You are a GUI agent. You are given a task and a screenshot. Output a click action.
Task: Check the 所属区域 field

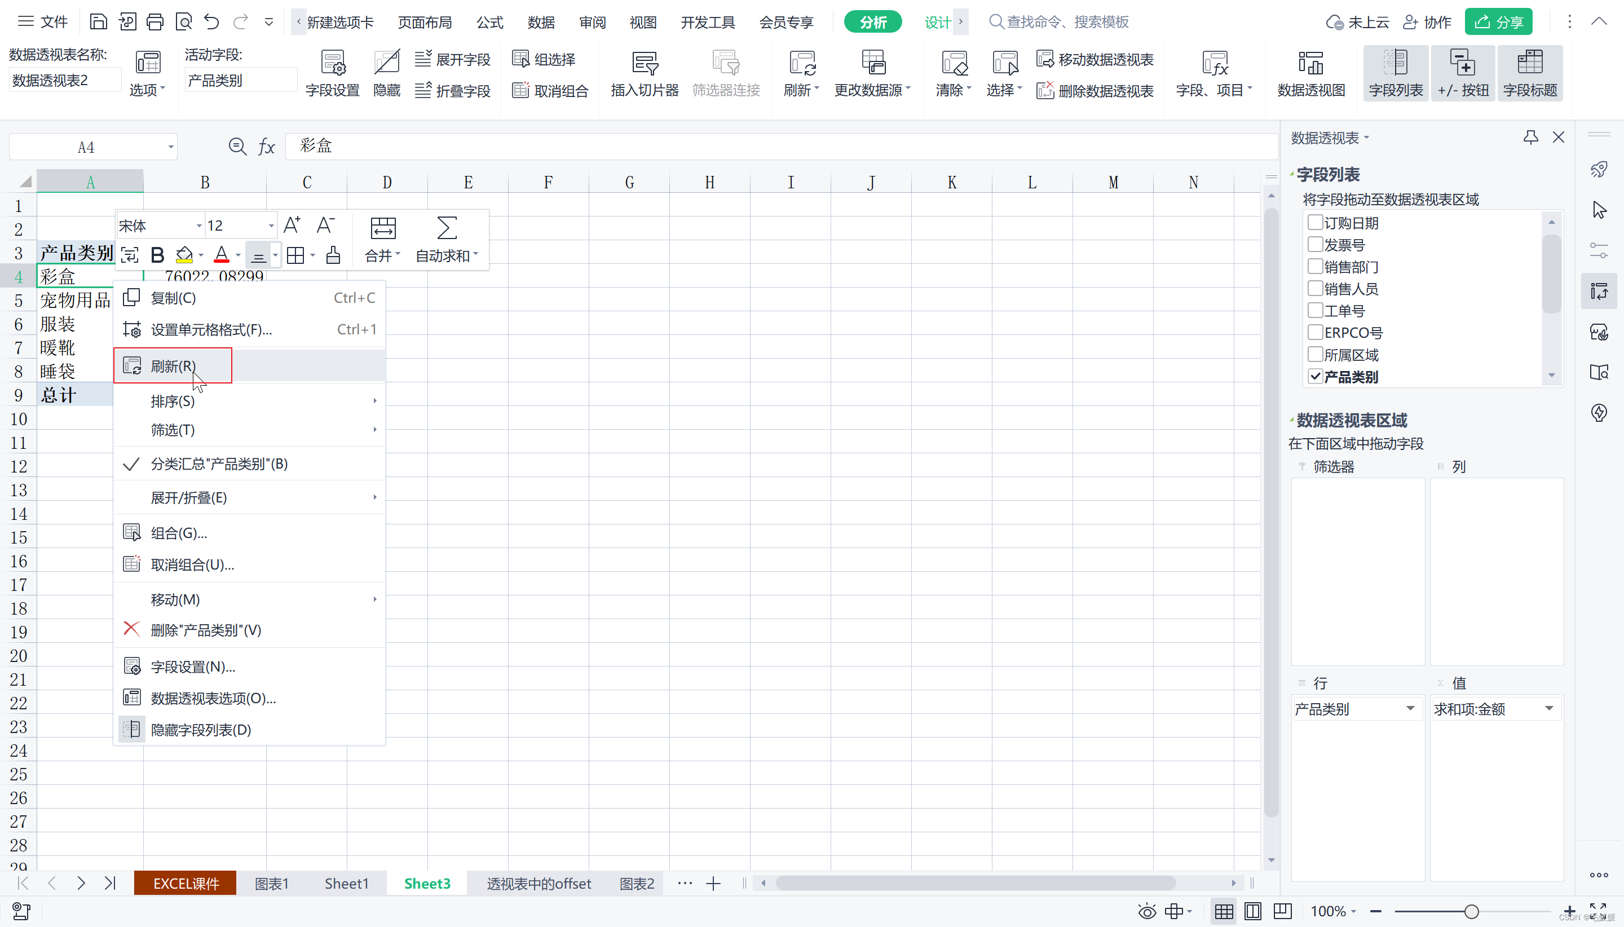pos(1315,354)
